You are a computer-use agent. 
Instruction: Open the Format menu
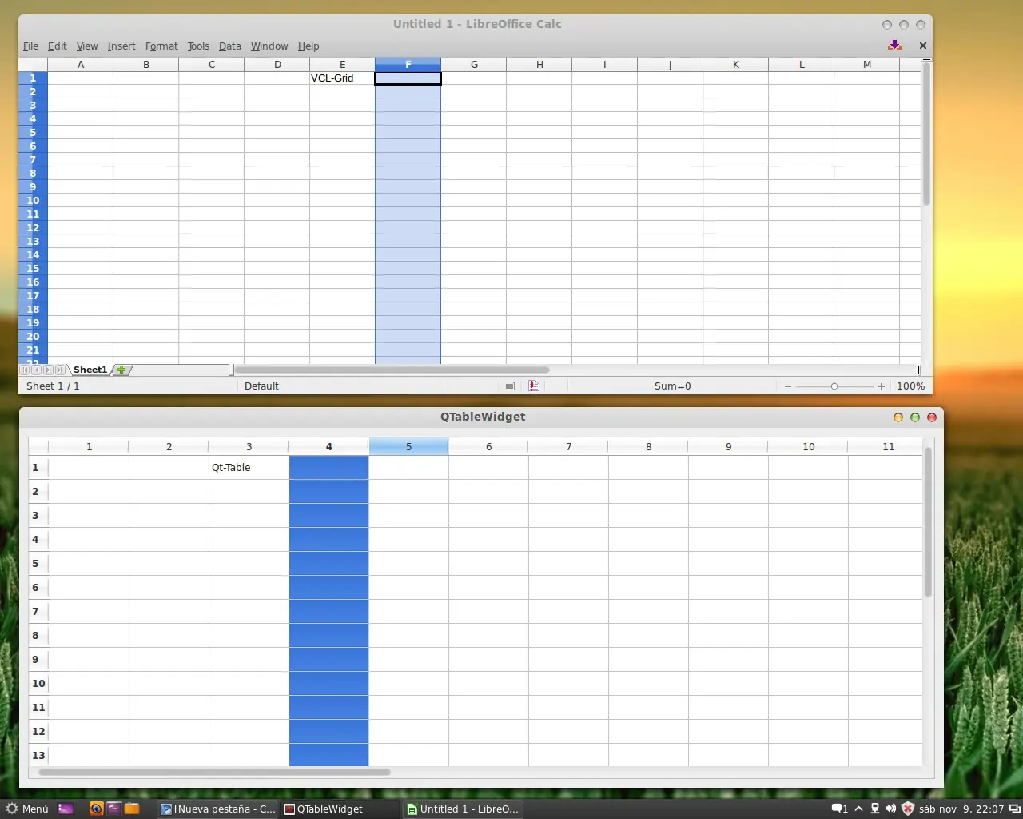(161, 46)
